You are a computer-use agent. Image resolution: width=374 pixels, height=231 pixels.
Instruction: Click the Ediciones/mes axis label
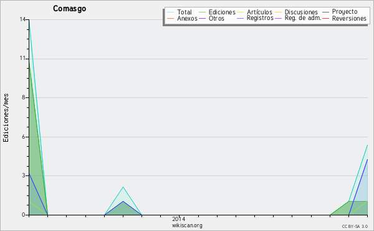pos(6,118)
